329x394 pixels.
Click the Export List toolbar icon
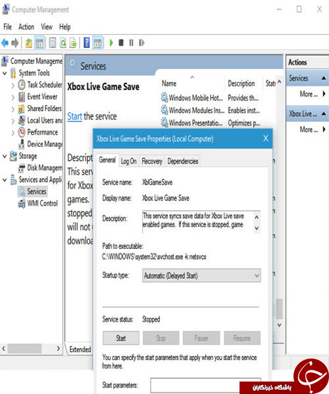tap(73, 43)
